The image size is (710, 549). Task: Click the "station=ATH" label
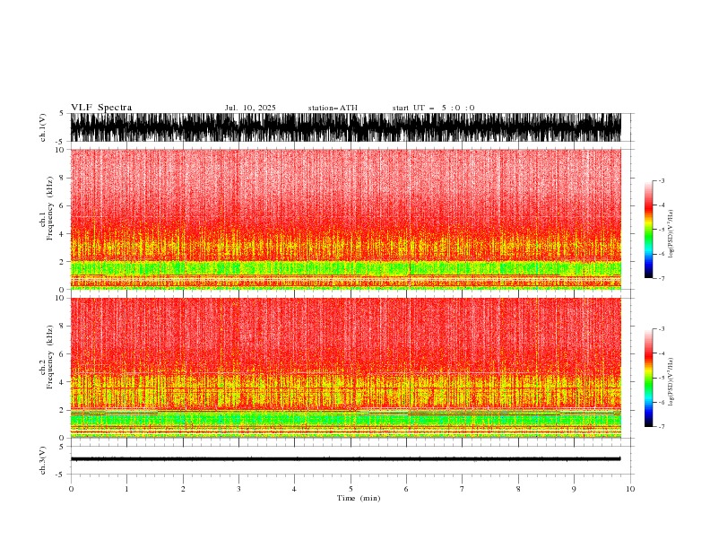(x=333, y=108)
